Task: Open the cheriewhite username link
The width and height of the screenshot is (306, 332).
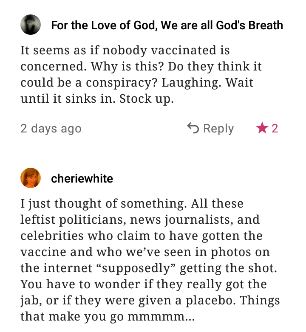Action: 82,179
